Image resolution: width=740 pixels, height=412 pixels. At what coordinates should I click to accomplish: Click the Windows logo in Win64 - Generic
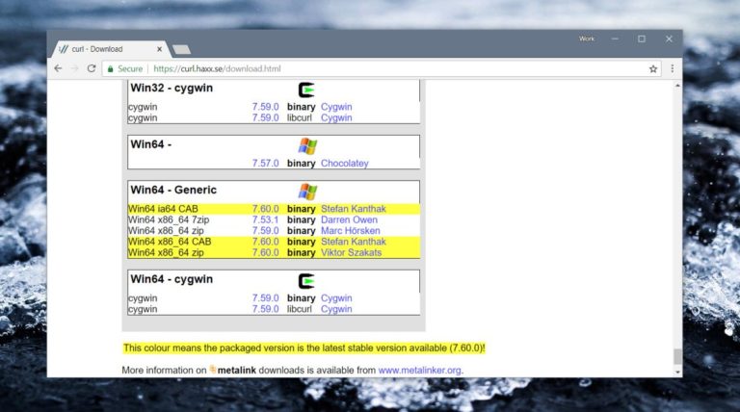coord(307,191)
